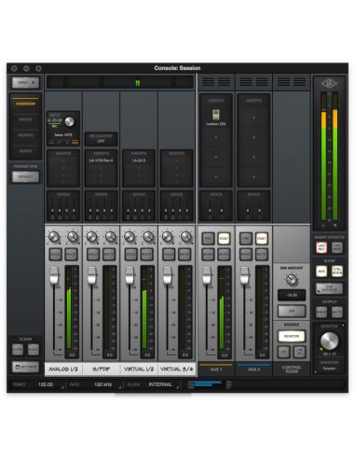Select MONITOR as control room source
Viewport: 355px width, 459px height.
[292, 336]
